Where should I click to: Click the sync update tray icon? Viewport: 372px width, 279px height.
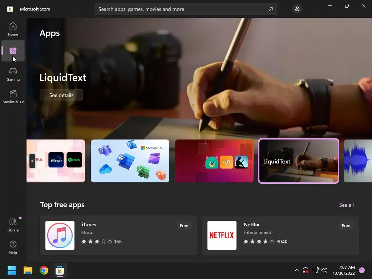click(305, 270)
